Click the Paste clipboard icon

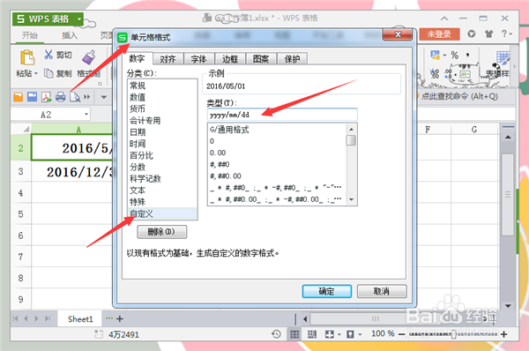click(x=27, y=57)
